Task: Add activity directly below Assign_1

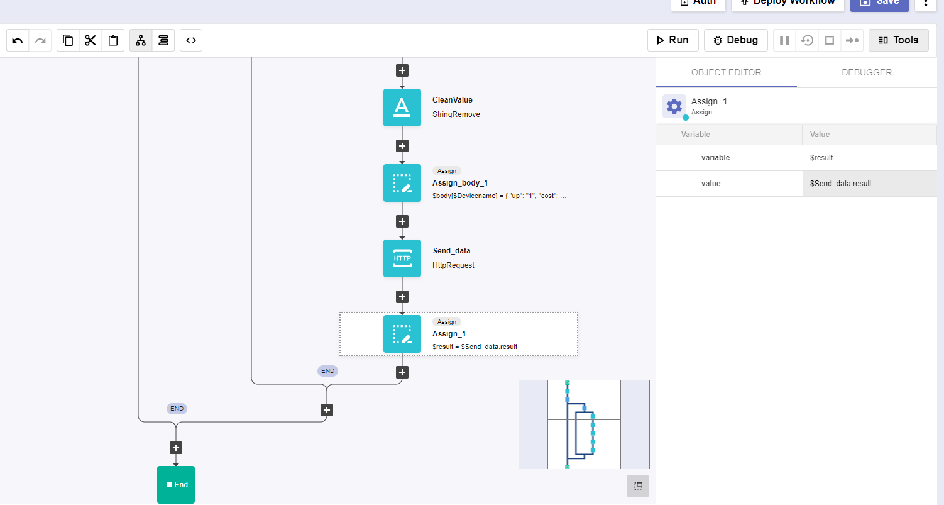Action: [x=402, y=372]
